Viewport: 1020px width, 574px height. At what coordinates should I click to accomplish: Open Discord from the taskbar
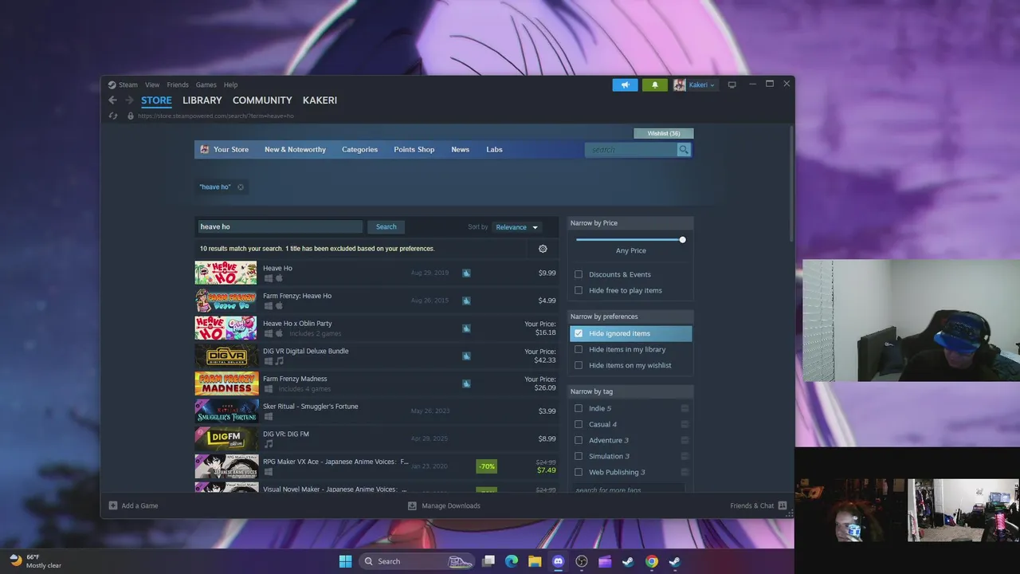[558, 561]
